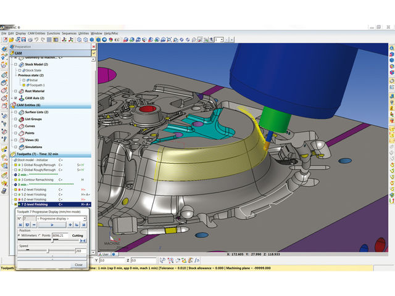The height and width of the screenshot is (296, 395).
Task: Click the Undo arrow icon
Action: click(x=37, y=39)
